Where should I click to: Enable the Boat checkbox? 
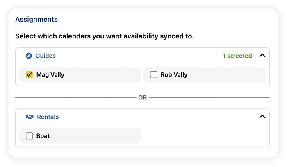(x=30, y=136)
